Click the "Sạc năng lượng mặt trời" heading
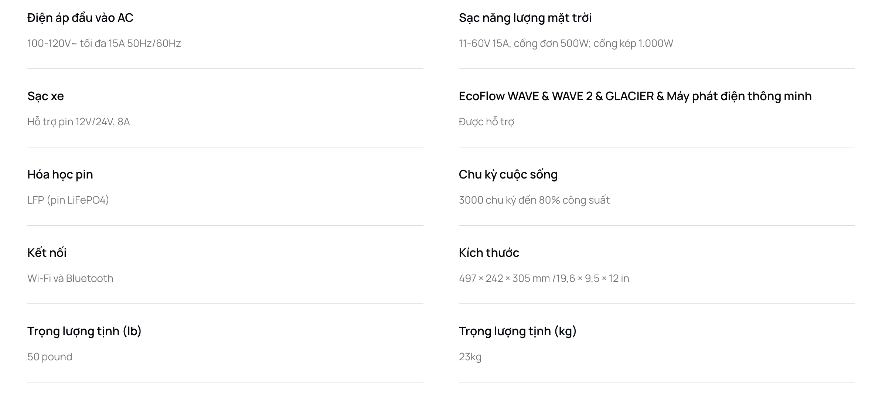This screenshot has width=889, height=408. (525, 18)
